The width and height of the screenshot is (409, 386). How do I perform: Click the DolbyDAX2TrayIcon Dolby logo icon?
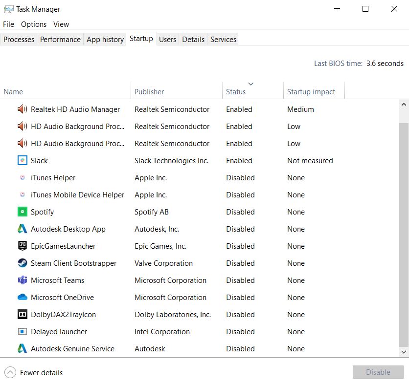22,314
